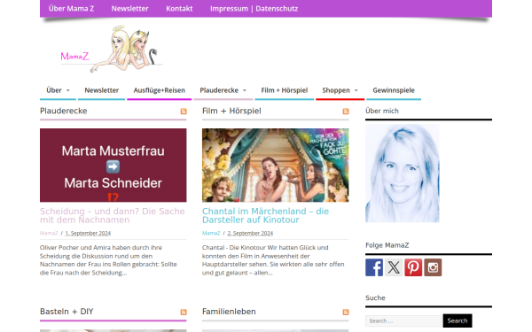The image size is (532, 332).
Task: Open Familienleben RSS feed icon
Action: (x=346, y=312)
